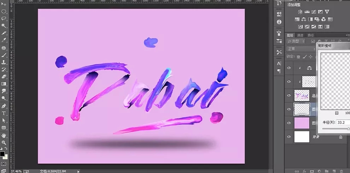Viewport: 350px width, 173px height.
Task: Open the status bar info arrow menu
Action: point(78,172)
